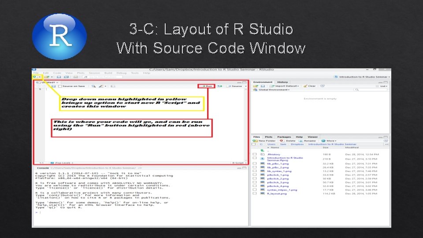
Task: Open the Source button dropdown arrow
Action: 246,86
